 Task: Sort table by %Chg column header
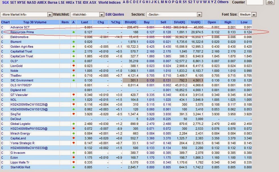click(116, 22)
